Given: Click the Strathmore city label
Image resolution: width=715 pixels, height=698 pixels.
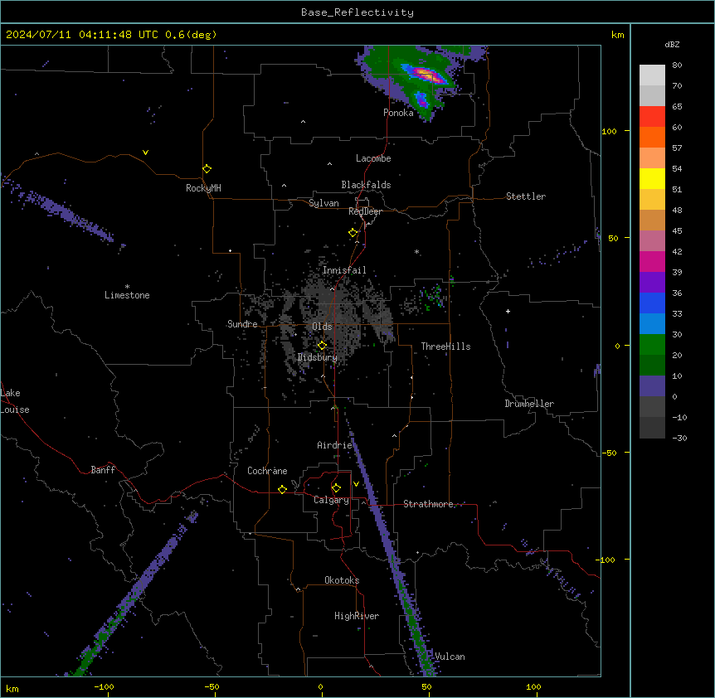Looking at the screenshot, I should coord(428,504).
